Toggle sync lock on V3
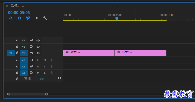 point(31,40)
